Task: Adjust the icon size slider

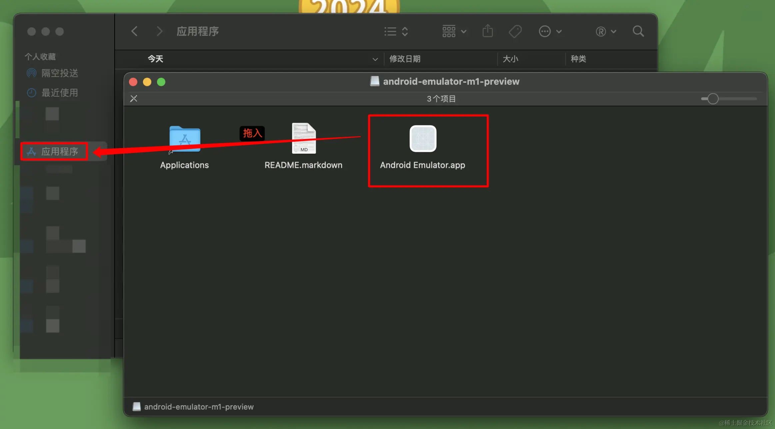Action: (713, 99)
